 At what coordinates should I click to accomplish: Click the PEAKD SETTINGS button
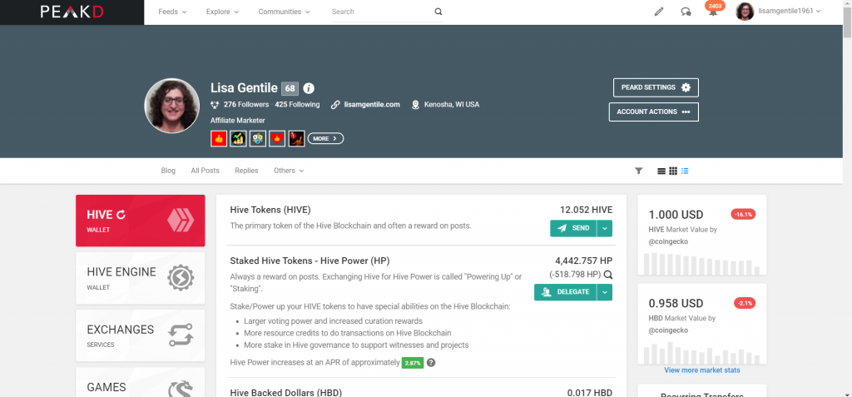(654, 87)
